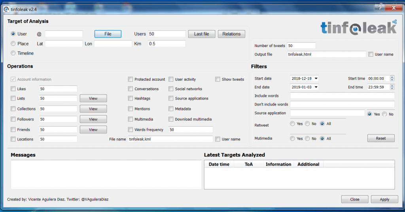Image resolution: width=405 pixels, height=212 pixels.
Task: Check the Download multimedia option
Action: [171, 119]
